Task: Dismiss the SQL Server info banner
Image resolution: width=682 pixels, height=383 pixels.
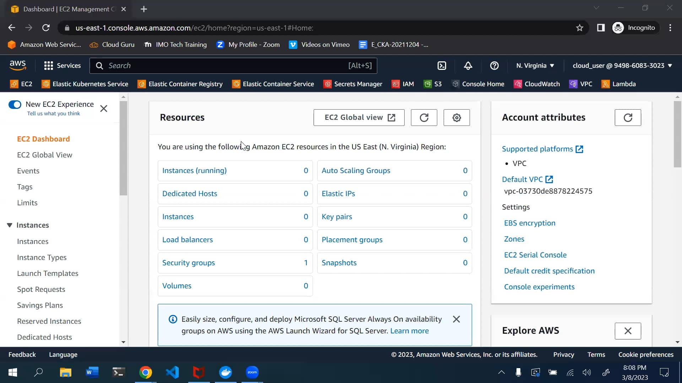Action: pos(456,319)
